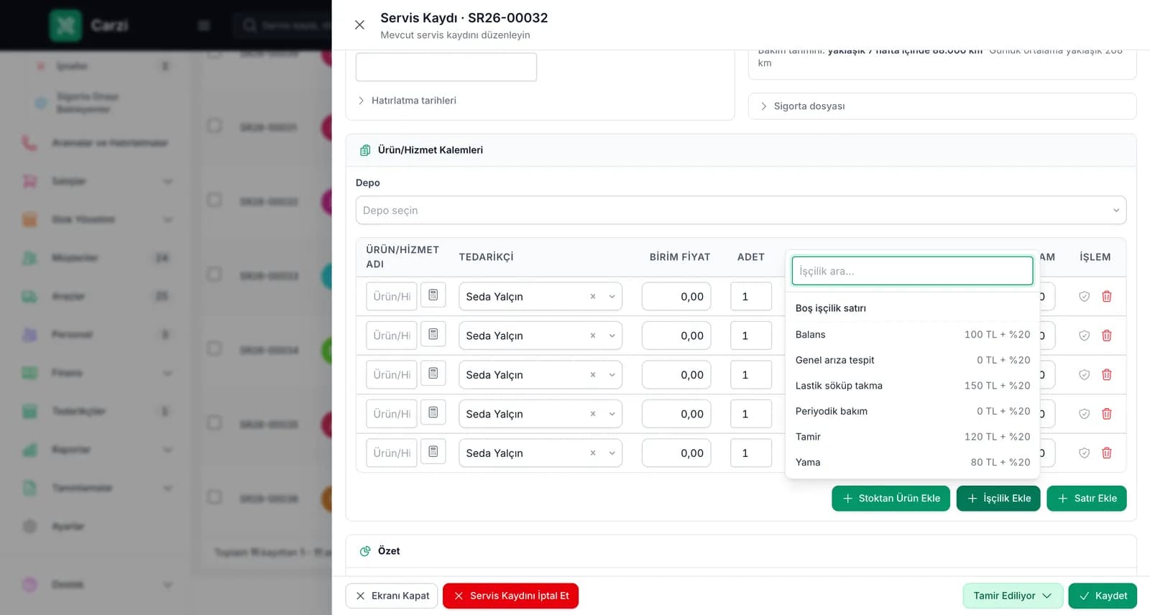Click the hamburger menu icon in the background header
1150x615 pixels.
(x=204, y=26)
